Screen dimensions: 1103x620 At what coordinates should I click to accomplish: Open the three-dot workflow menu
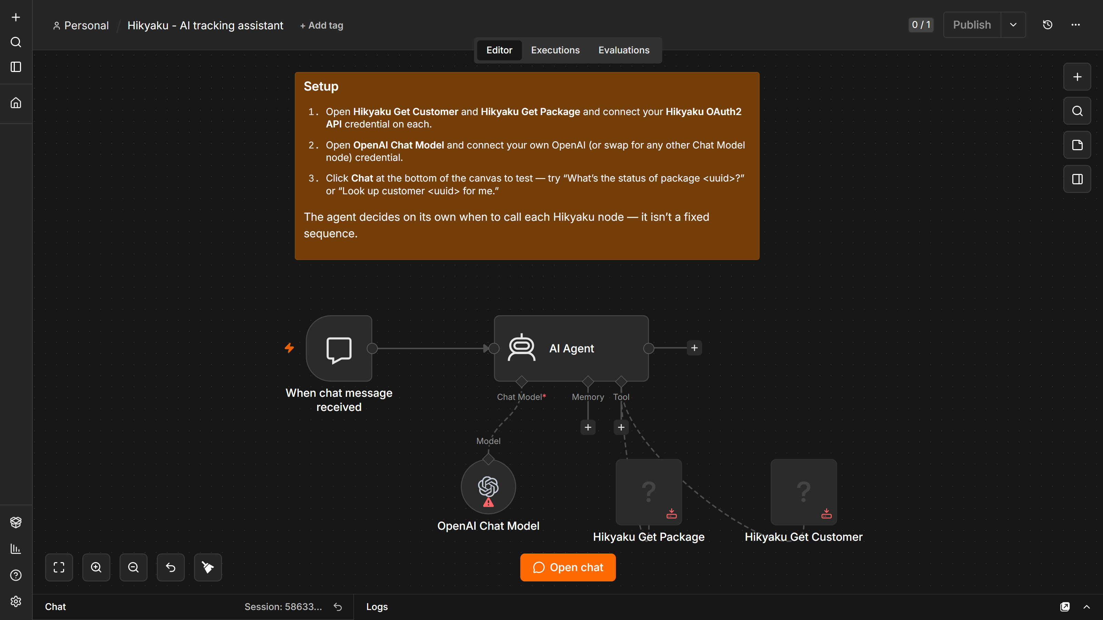pyautogui.click(x=1075, y=25)
